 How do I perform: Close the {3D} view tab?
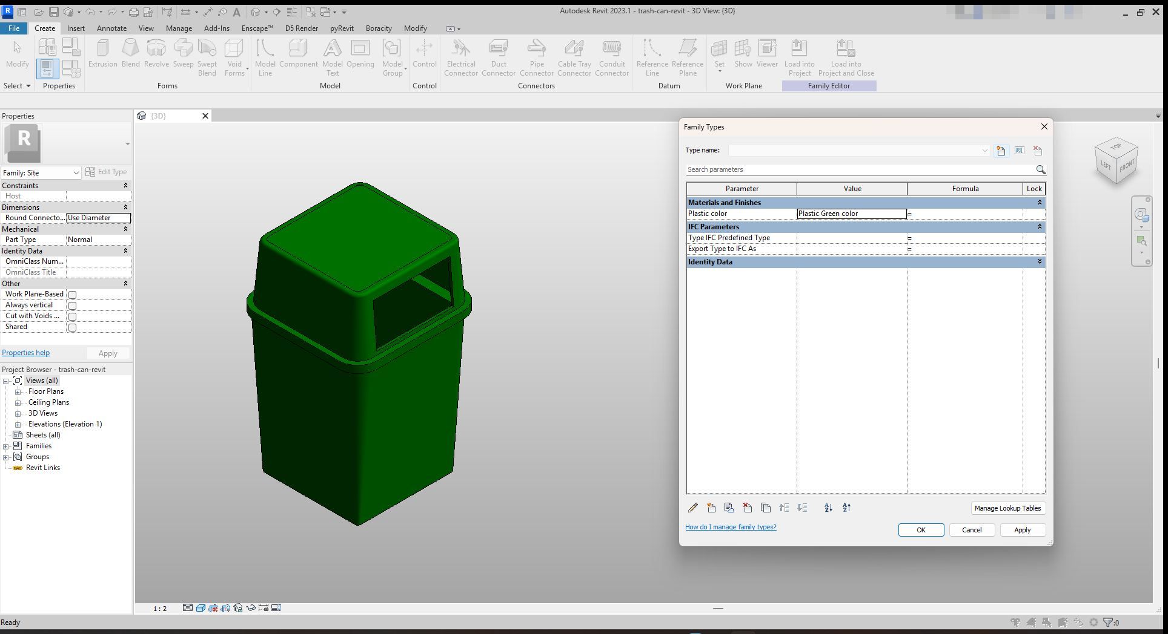click(205, 116)
